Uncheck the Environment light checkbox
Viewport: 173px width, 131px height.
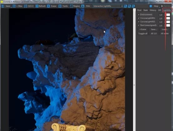click(139, 15)
